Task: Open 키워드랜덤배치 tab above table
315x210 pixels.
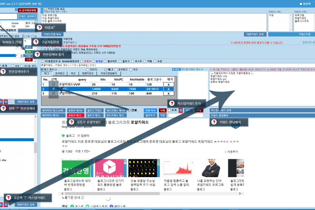Action: (109, 73)
